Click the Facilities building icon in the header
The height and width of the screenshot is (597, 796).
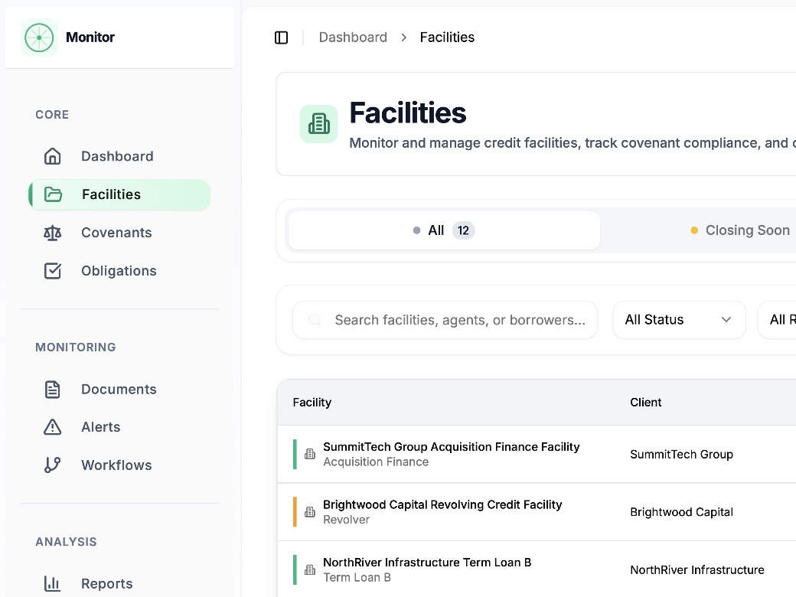[x=318, y=123]
